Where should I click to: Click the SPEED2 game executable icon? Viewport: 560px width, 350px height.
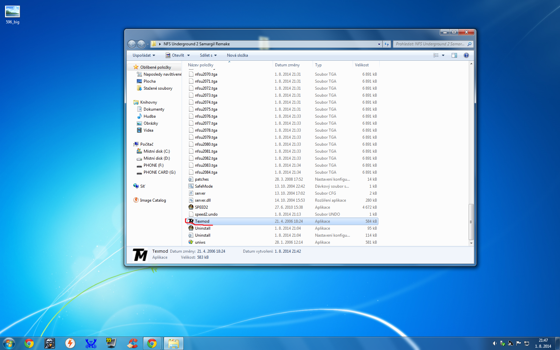[191, 207]
